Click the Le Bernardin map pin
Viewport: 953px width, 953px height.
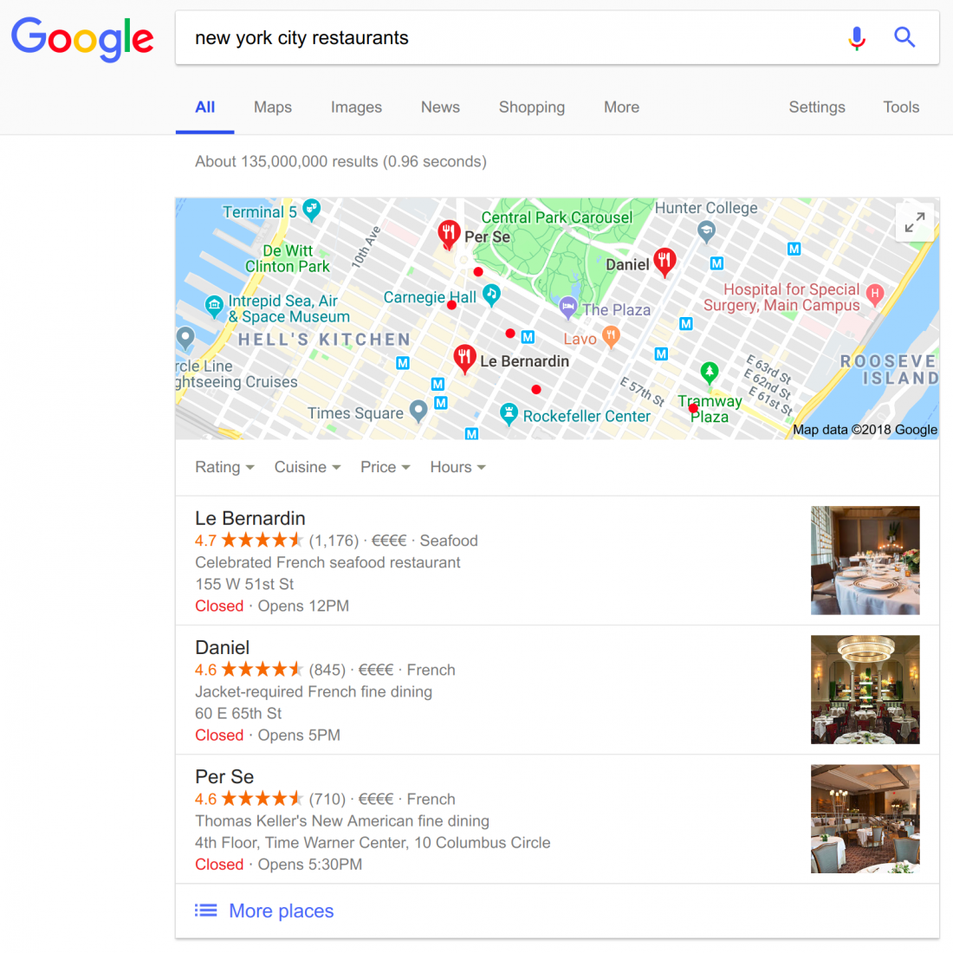[x=464, y=360]
